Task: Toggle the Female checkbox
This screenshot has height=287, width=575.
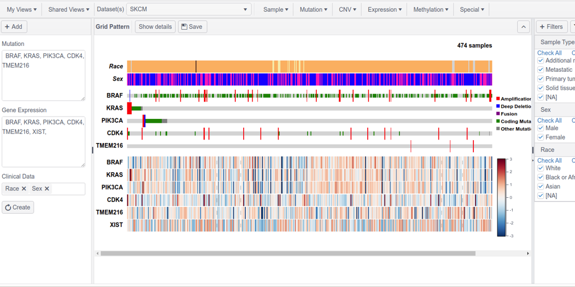Action: click(x=541, y=137)
